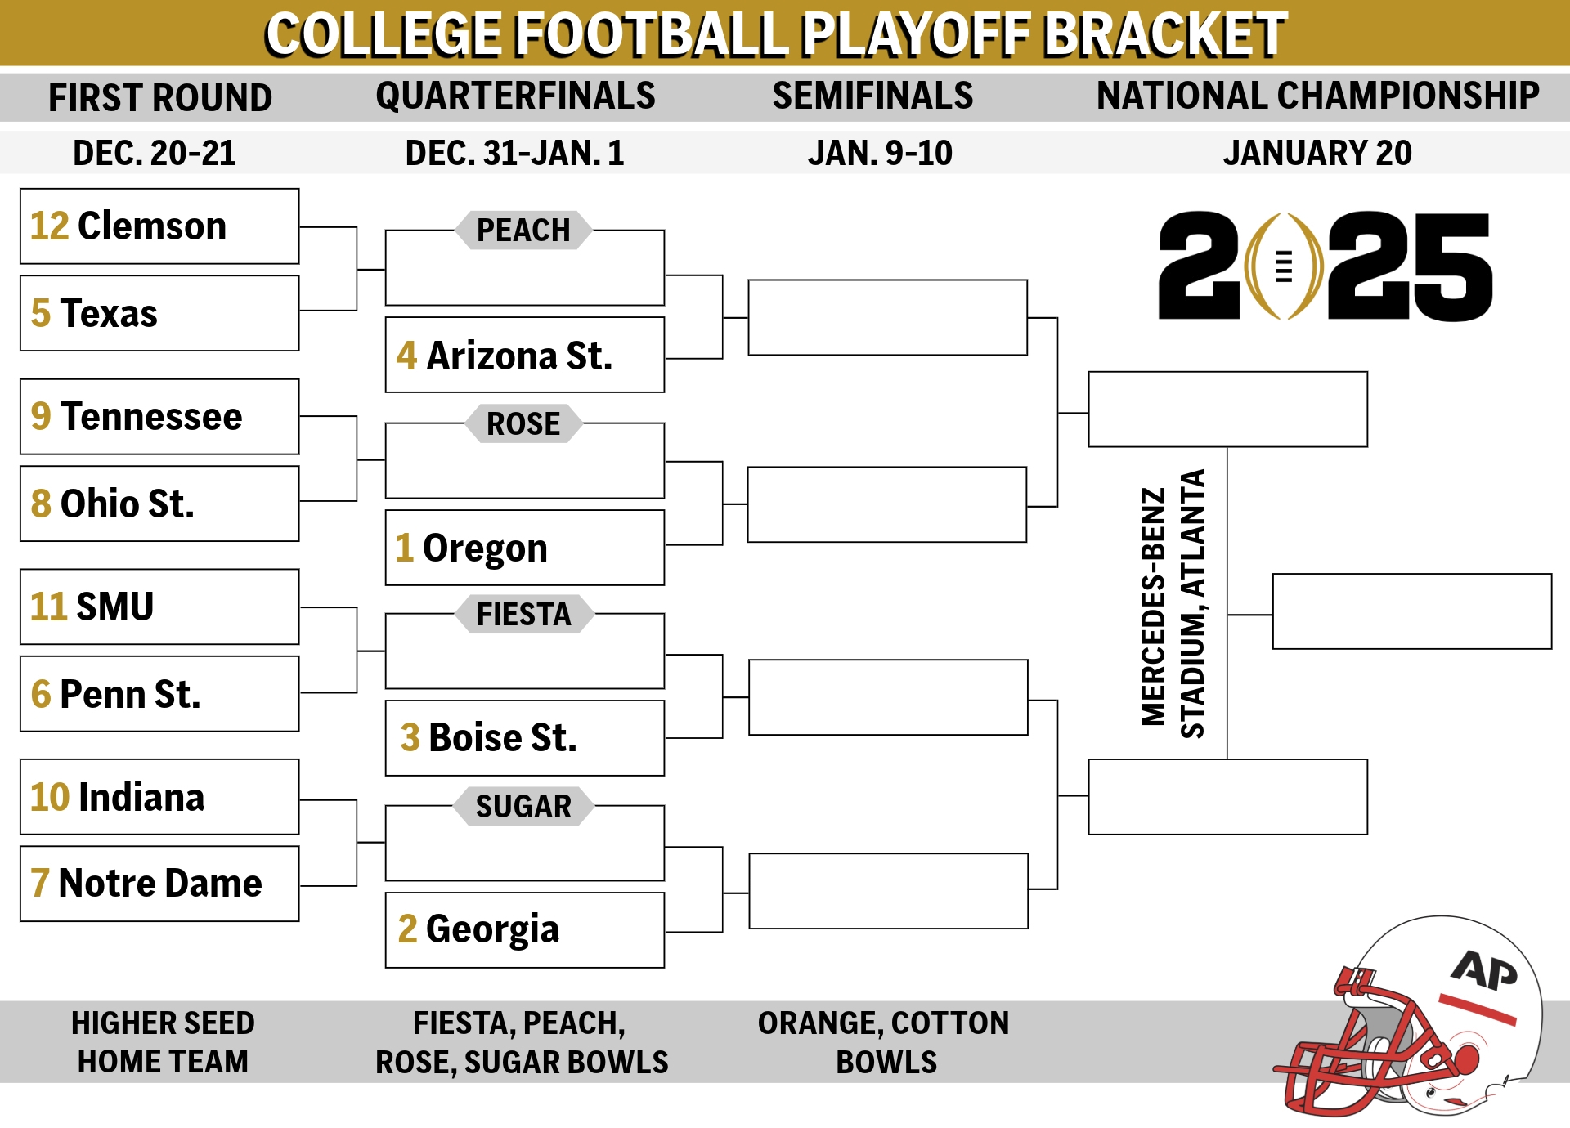Click the 2025 championship football logo
1570x1128 pixels.
point(1326,266)
